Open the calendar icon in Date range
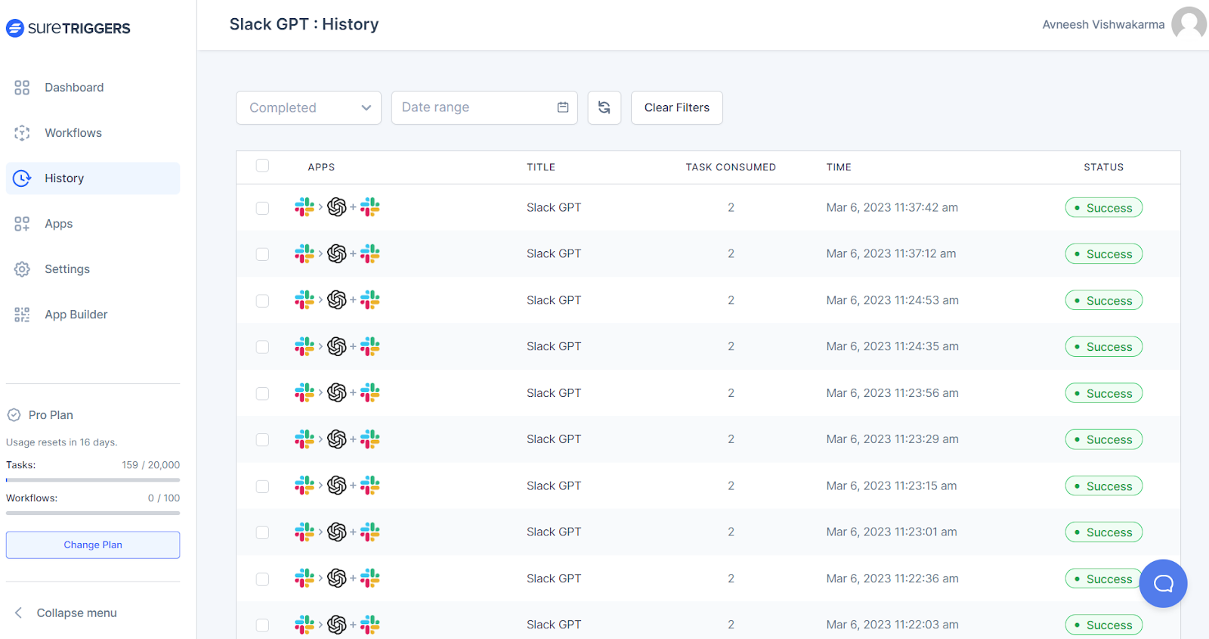The height and width of the screenshot is (639, 1209). [563, 107]
